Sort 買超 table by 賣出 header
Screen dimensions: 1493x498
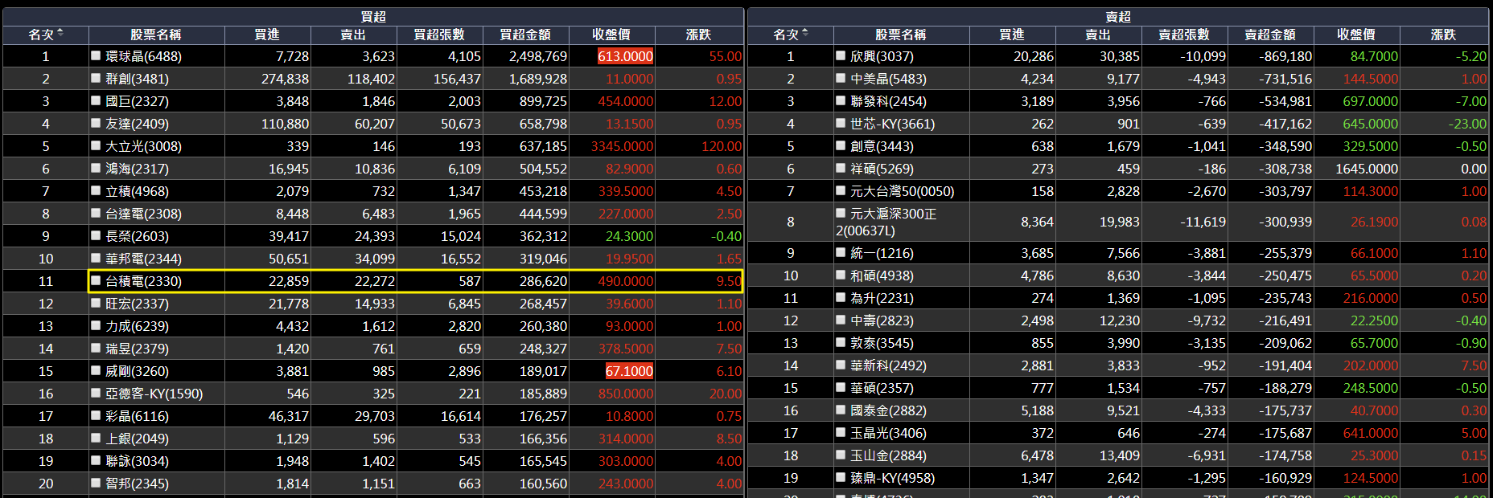pyautogui.click(x=353, y=35)
